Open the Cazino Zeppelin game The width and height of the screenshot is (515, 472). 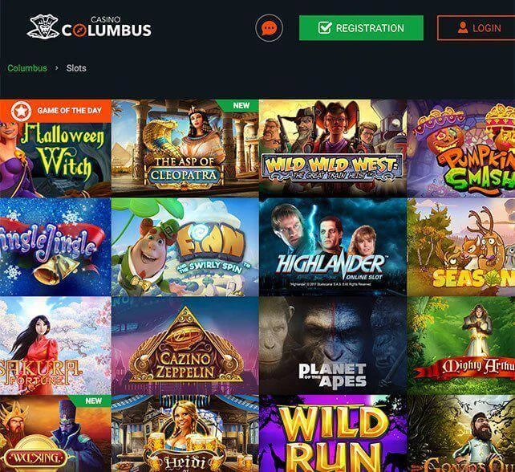click(185, 346)
